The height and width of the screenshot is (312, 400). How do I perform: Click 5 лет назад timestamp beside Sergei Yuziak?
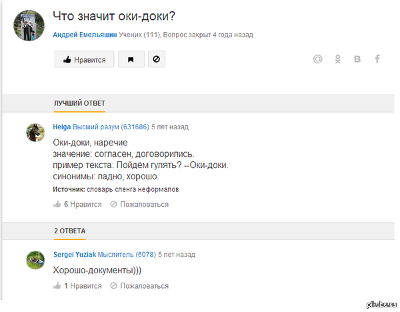click(x=177, y=255)
